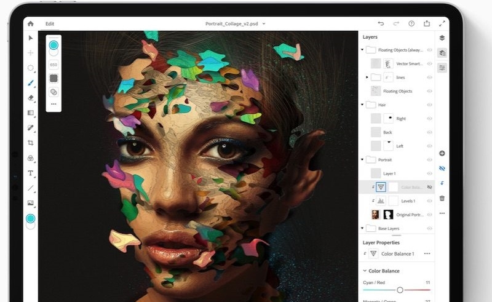Viewport: 492px width, 302px height.
Task: Go to the Home screen
Action: point(30,24)
